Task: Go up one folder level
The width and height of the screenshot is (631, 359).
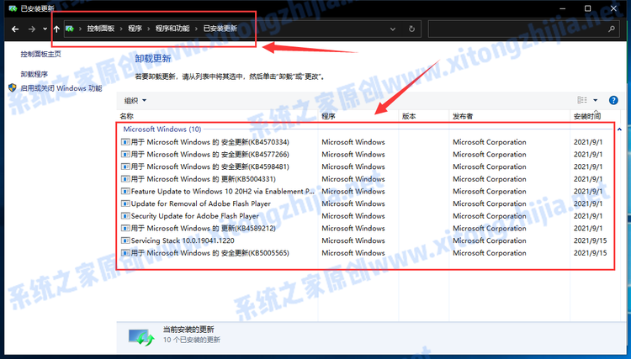Action: tap(56, 29)
